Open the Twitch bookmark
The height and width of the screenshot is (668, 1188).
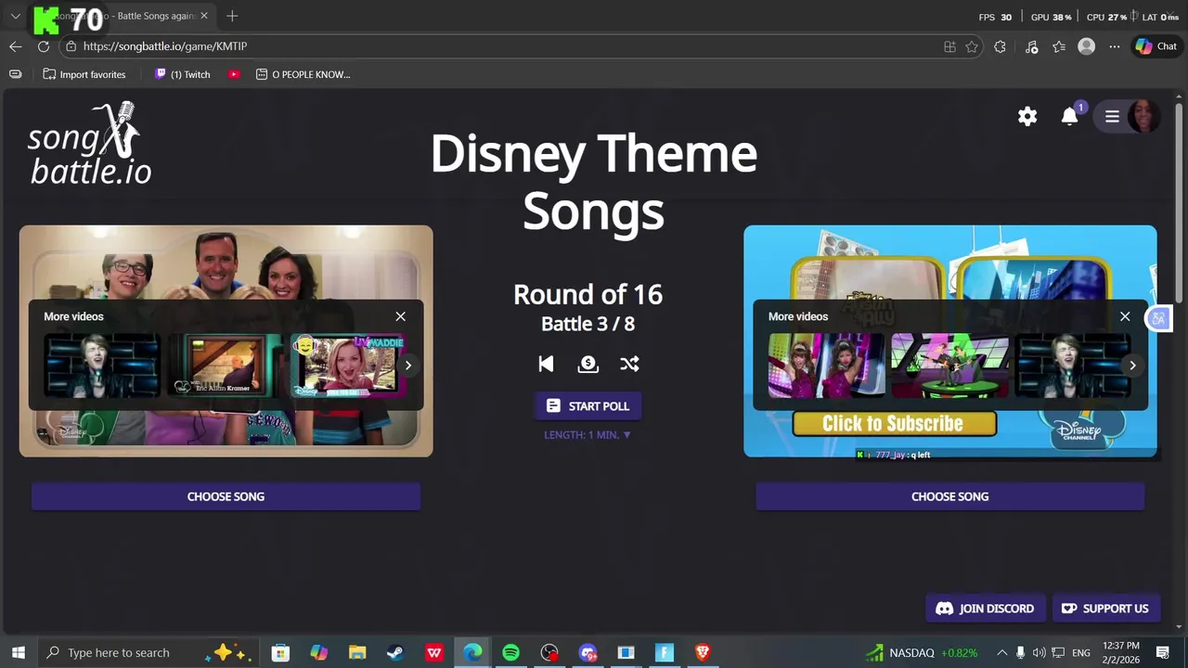tap(182, 74)
